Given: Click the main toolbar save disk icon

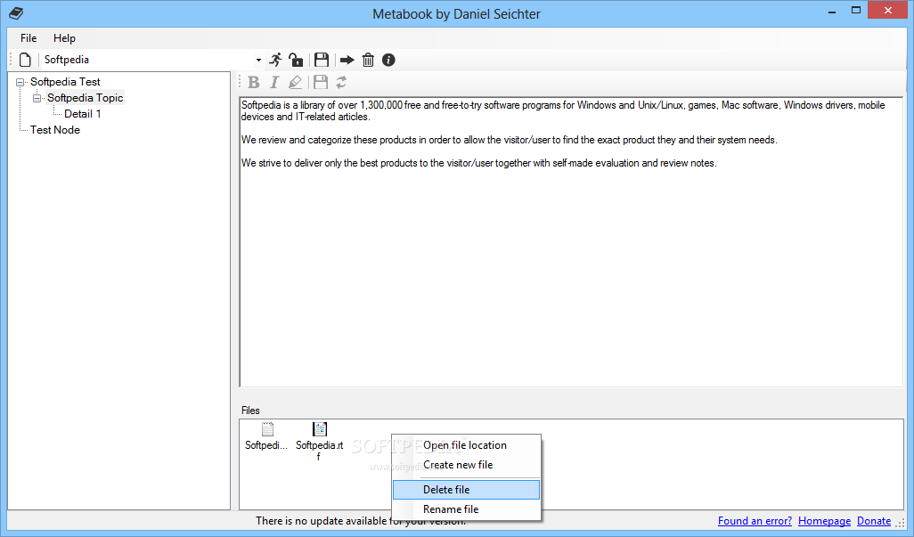Looking at the screenshot, I should coord(322,60).
